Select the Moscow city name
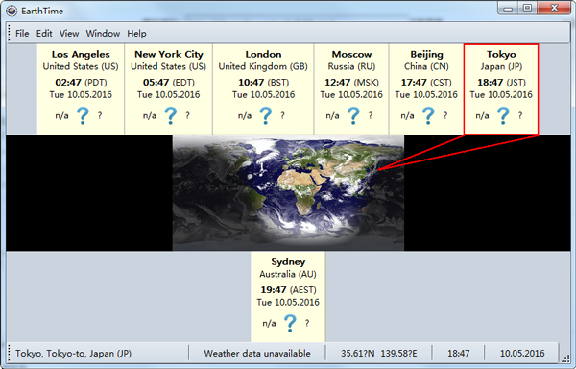The image size is (576, 369). [351, 55]
